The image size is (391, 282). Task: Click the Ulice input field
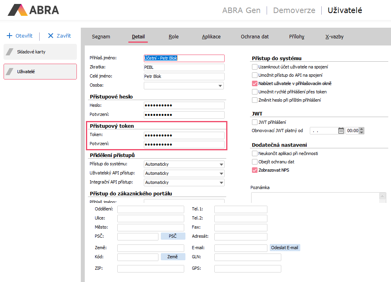tap(151, 218)
